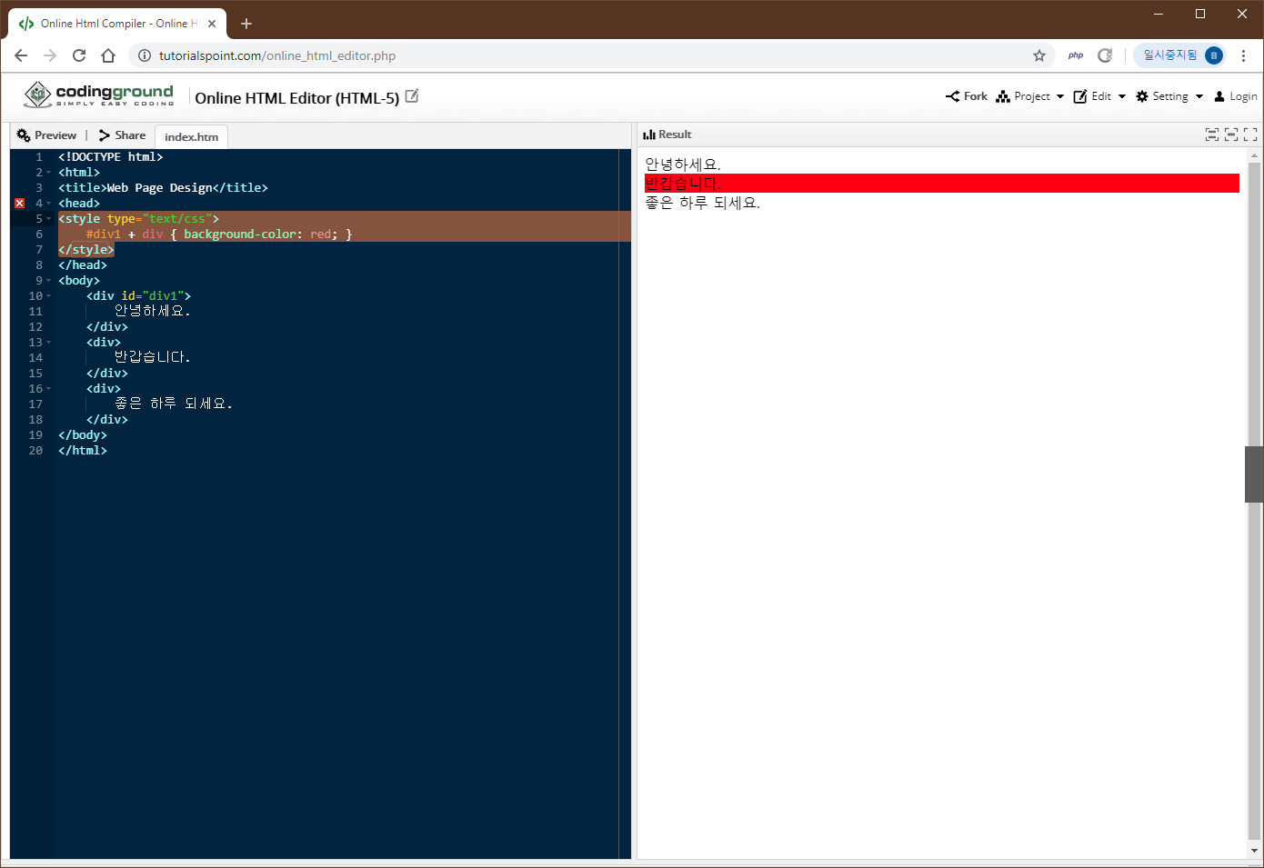Click the browser back arrow
The image size is (1264, 868).
click(x=21, y=55)
